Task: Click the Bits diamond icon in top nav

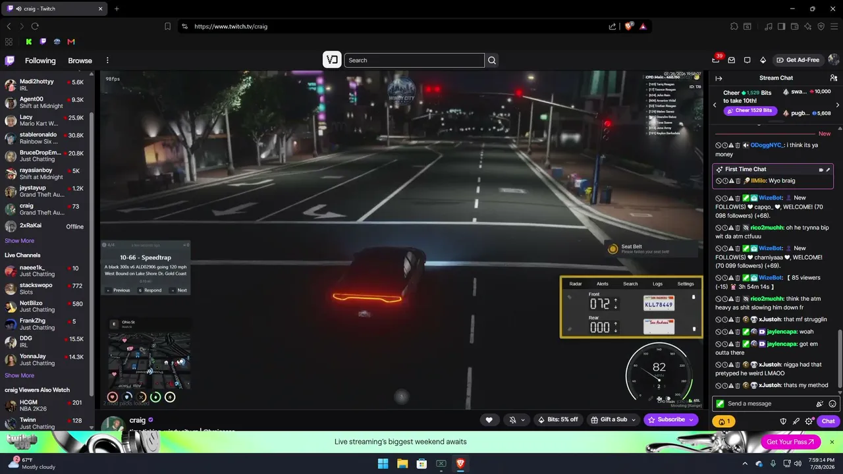Action: pos(763,60)
